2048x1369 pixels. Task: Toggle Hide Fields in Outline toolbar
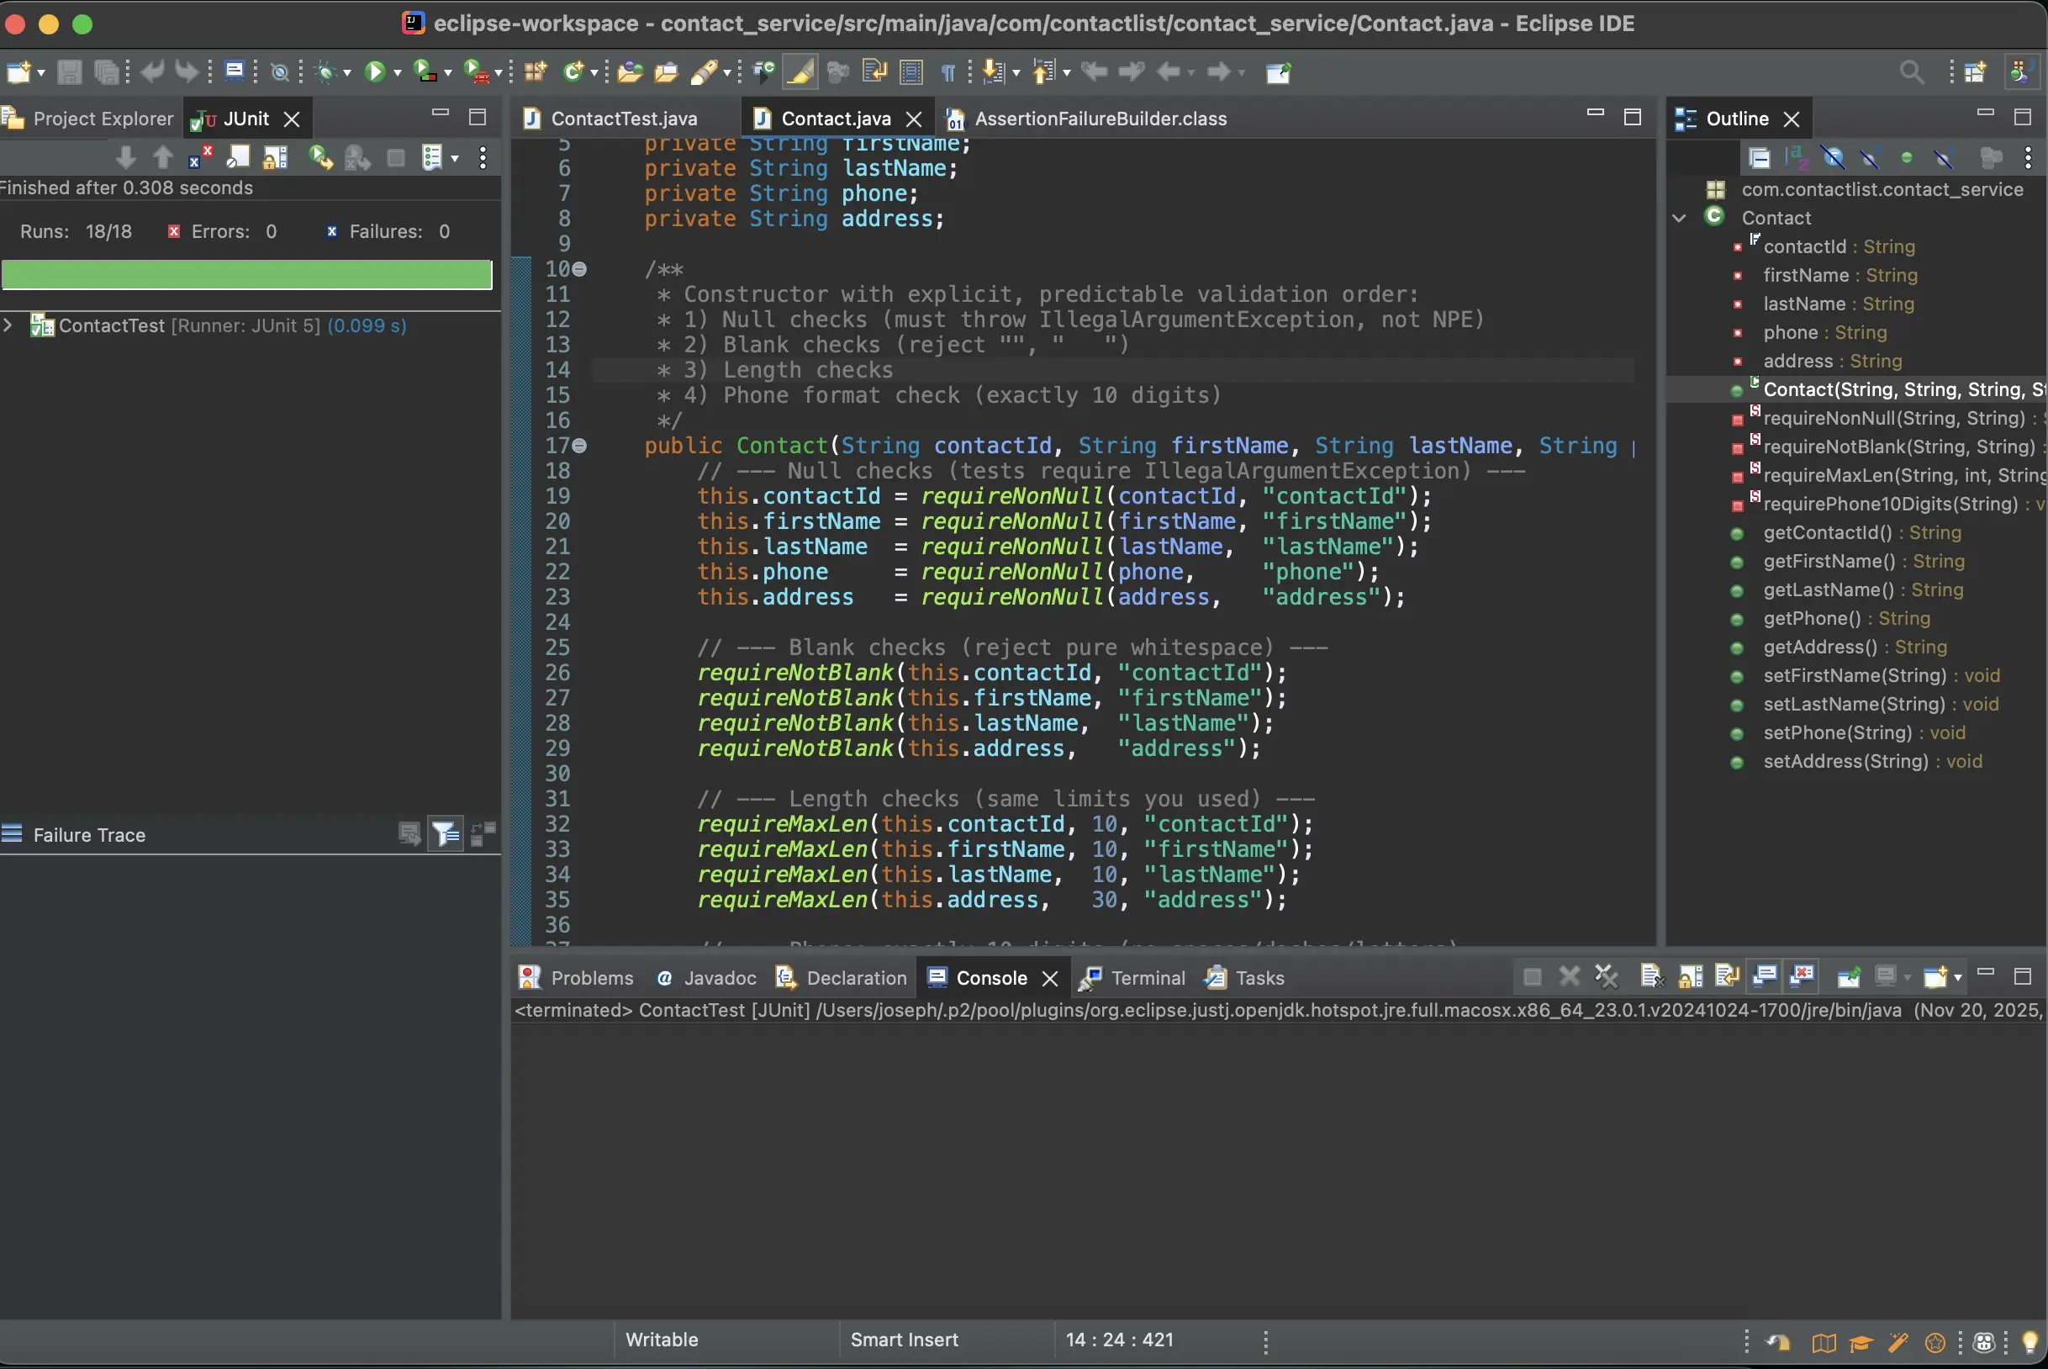(x=1833, y=158)
